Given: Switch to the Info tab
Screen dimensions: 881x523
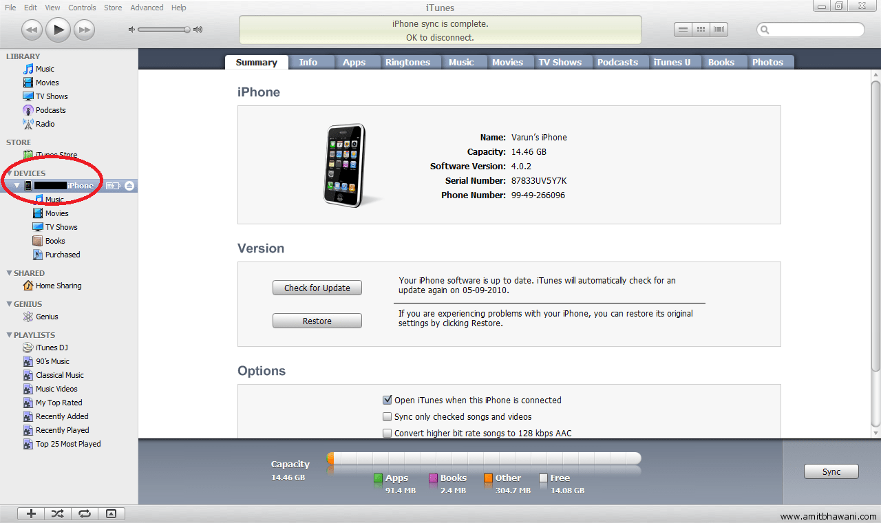Looking at the screenshot, I should coord(308,62).
